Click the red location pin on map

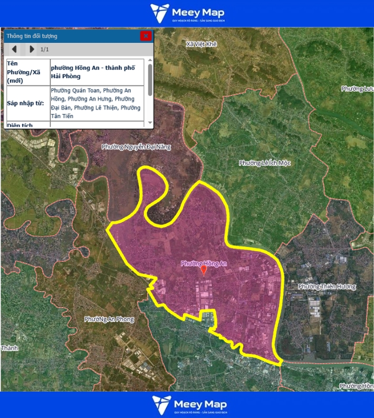(x=204, y=270)
